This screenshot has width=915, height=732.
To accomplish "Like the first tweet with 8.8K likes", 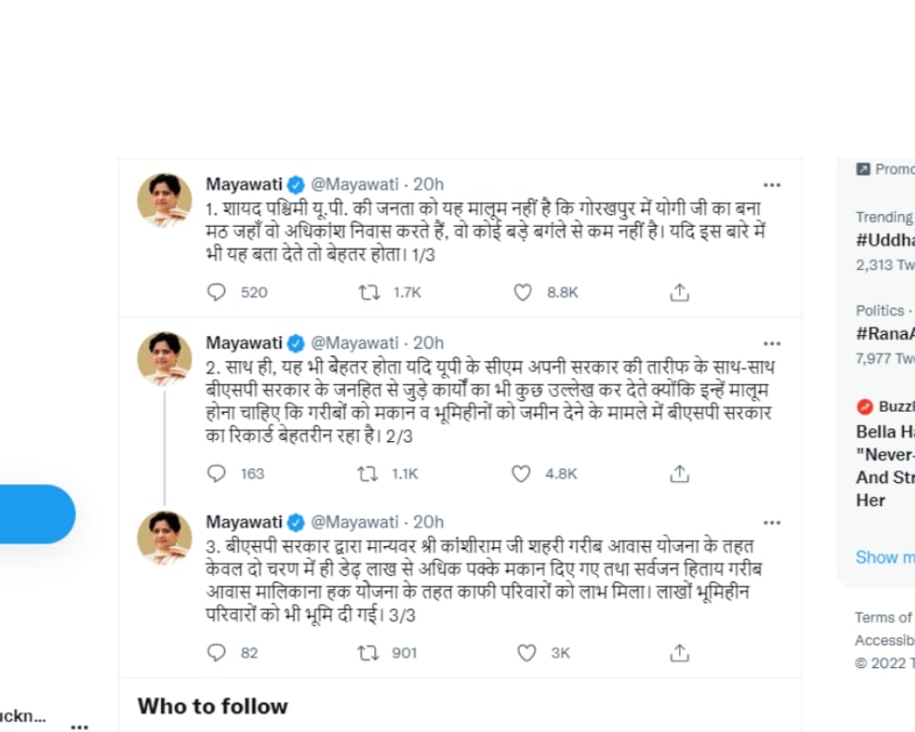I will coord(522,292).
